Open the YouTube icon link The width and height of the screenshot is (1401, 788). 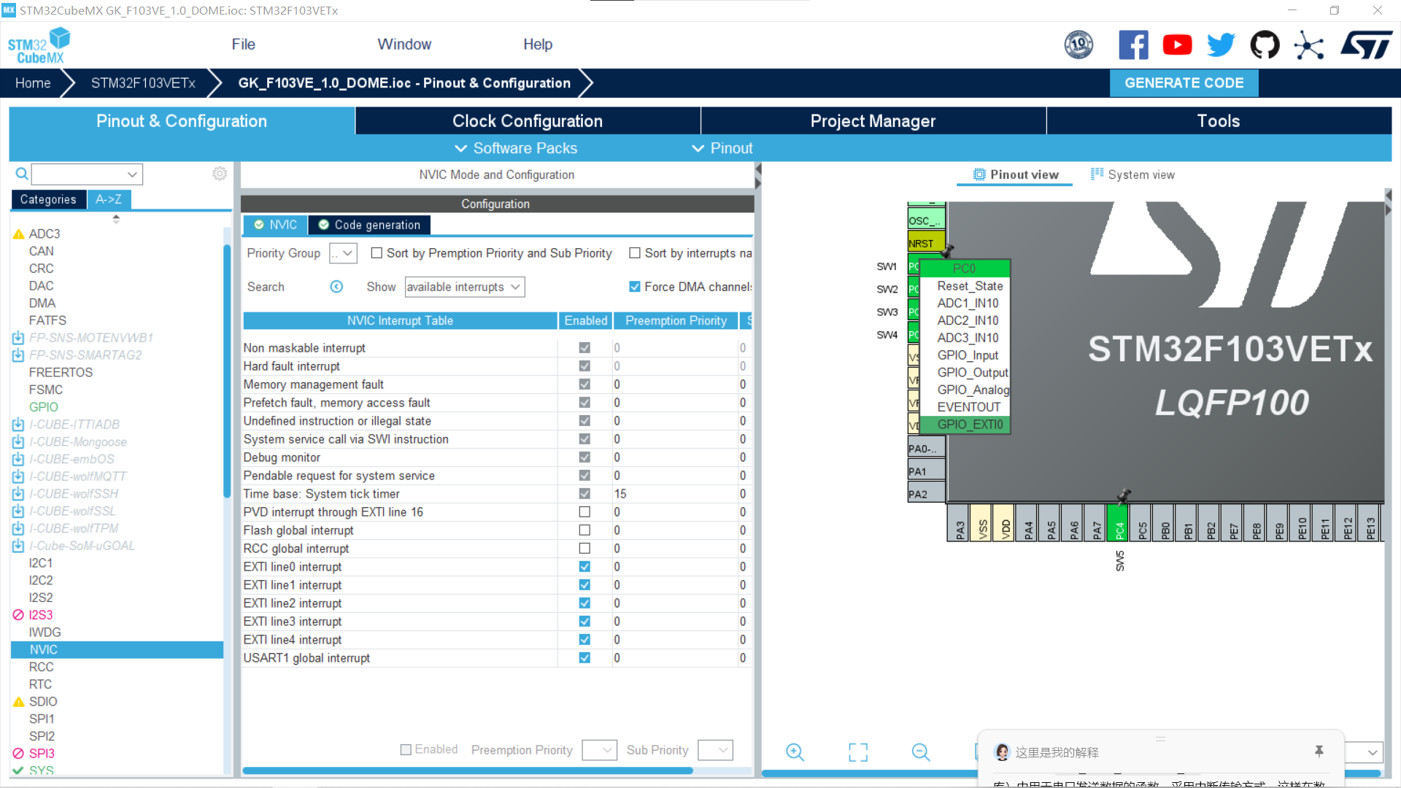(x=1177, y=45)
